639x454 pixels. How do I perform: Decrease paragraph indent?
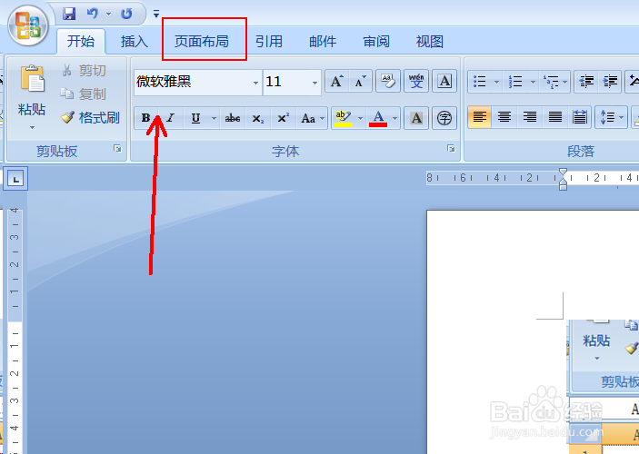tap(586, 82)
